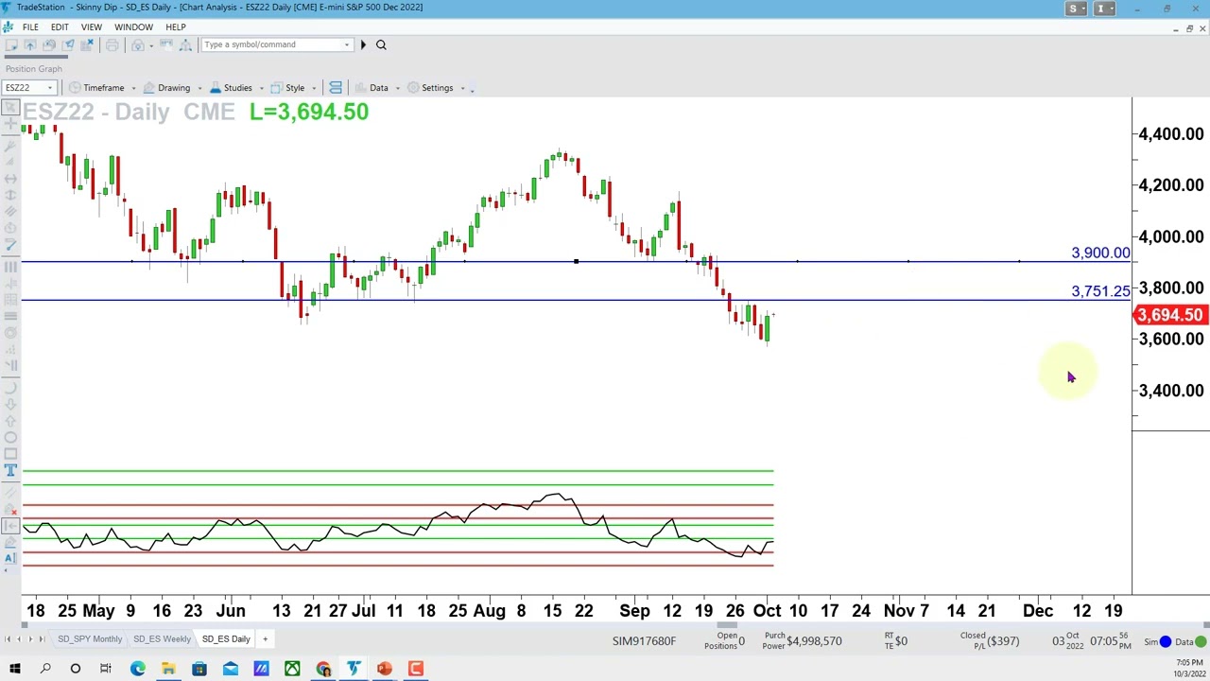
Task: Open the WINDOW menu
Action: (x=133, y=26)
